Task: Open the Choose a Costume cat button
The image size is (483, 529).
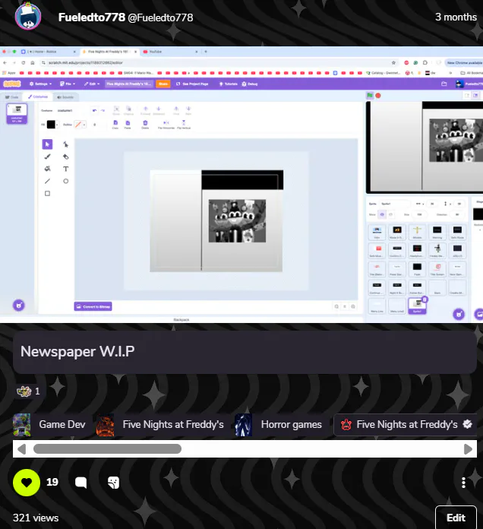Action: pos(19,306)
